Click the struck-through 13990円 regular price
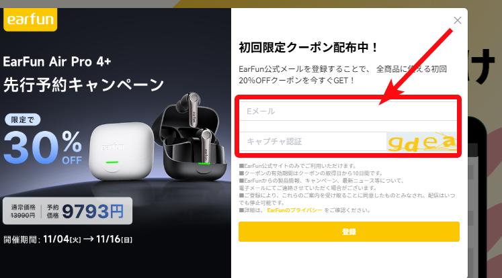The width and height of the screenshot is (502, 278). click(x=23, y=216)
